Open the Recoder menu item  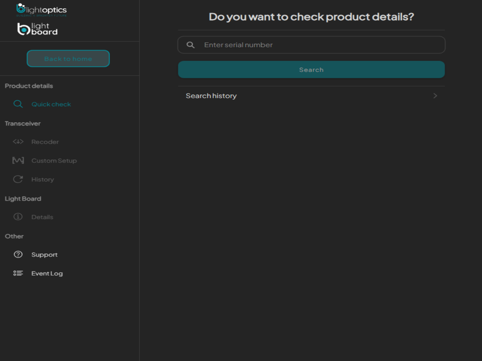45,142
